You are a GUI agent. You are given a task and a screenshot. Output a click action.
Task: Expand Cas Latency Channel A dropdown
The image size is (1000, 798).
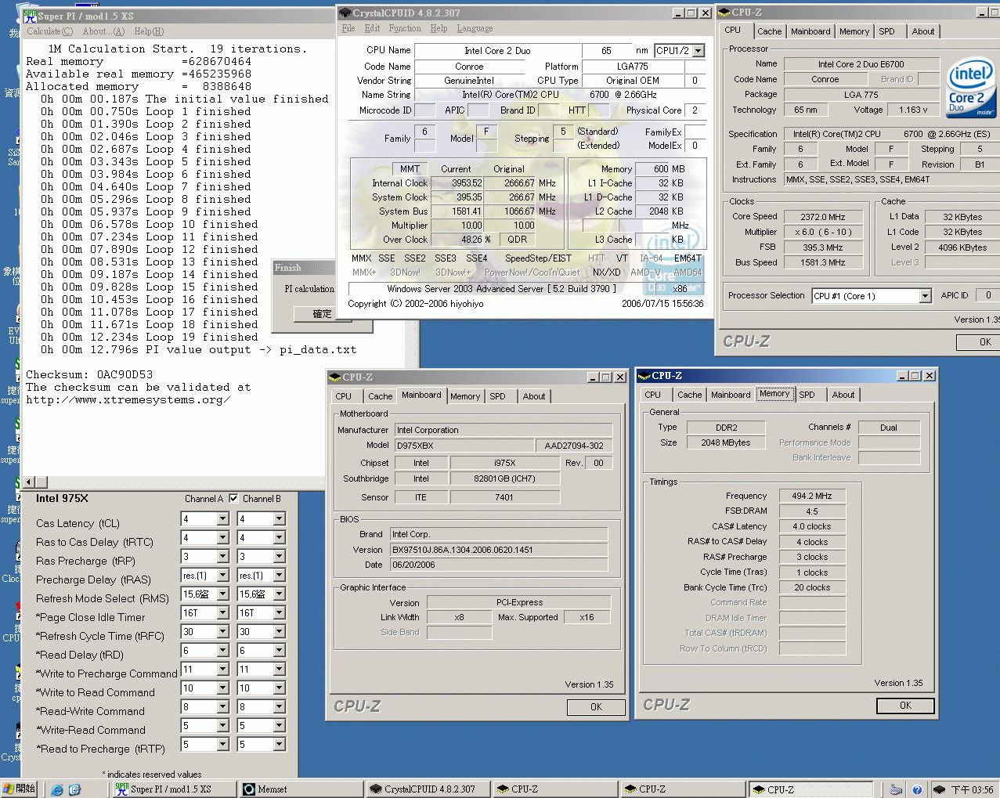(223, 519)
